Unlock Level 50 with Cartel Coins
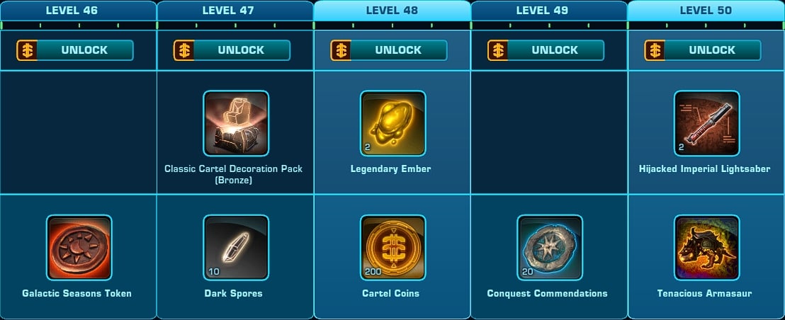Screen dimensions: 785x320 (x=703, y=50)
